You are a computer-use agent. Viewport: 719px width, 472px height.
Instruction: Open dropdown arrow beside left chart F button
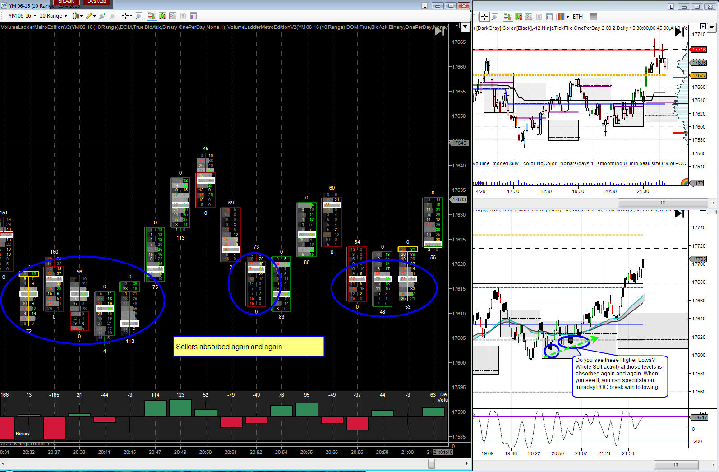466,27
